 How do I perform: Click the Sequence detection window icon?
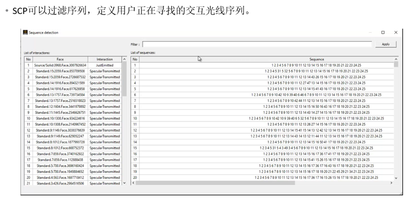pos(25,33)
